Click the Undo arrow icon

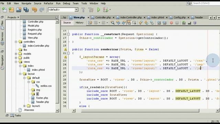[34, 10]
